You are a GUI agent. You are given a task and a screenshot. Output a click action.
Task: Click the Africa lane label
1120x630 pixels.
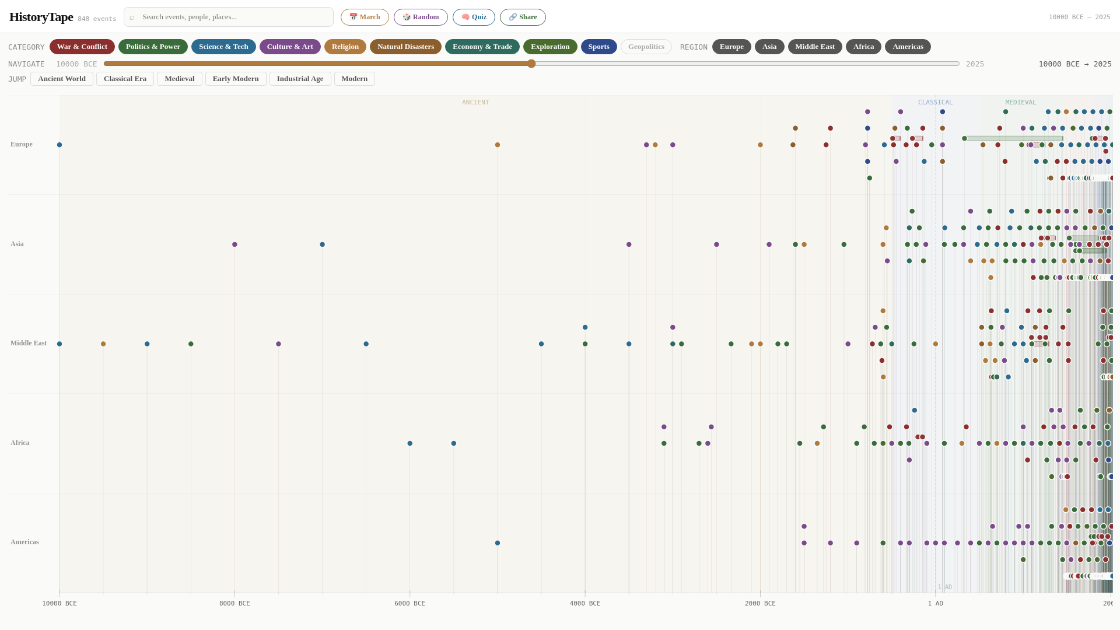coord(20,443)
